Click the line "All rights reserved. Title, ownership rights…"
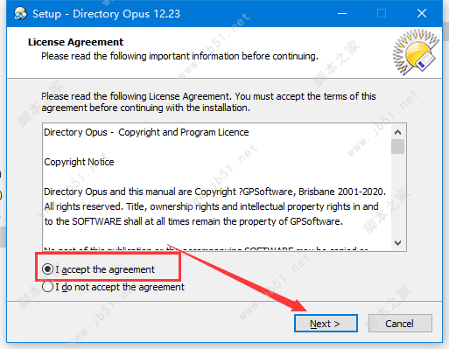This screenshot has width=449, height=349. [x=212, y=206]
